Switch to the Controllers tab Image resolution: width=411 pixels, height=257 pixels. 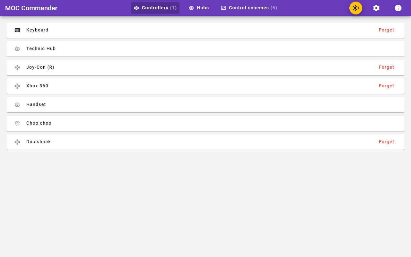(155, 8)
